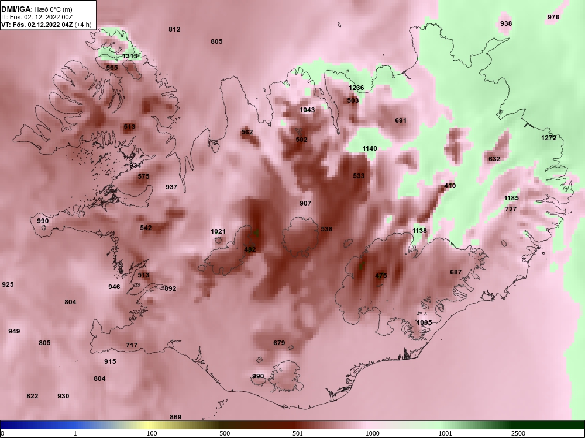
Task: Select the 538 height label
Action: pyautogui.click(x=326, y=229)
